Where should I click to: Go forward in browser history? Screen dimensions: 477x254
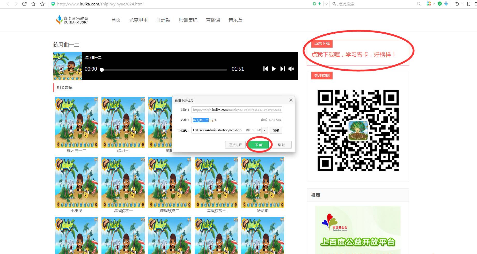pos(16,4)
